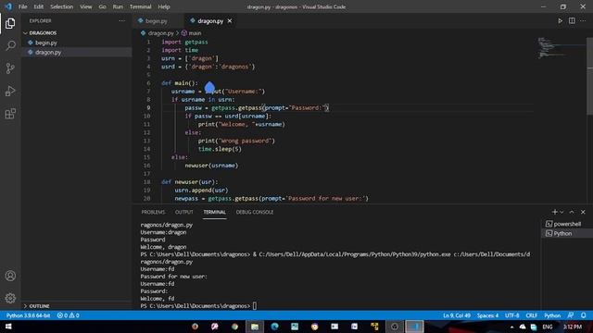
Task: Maximize the terminal panel size
Action: point(572,212)
